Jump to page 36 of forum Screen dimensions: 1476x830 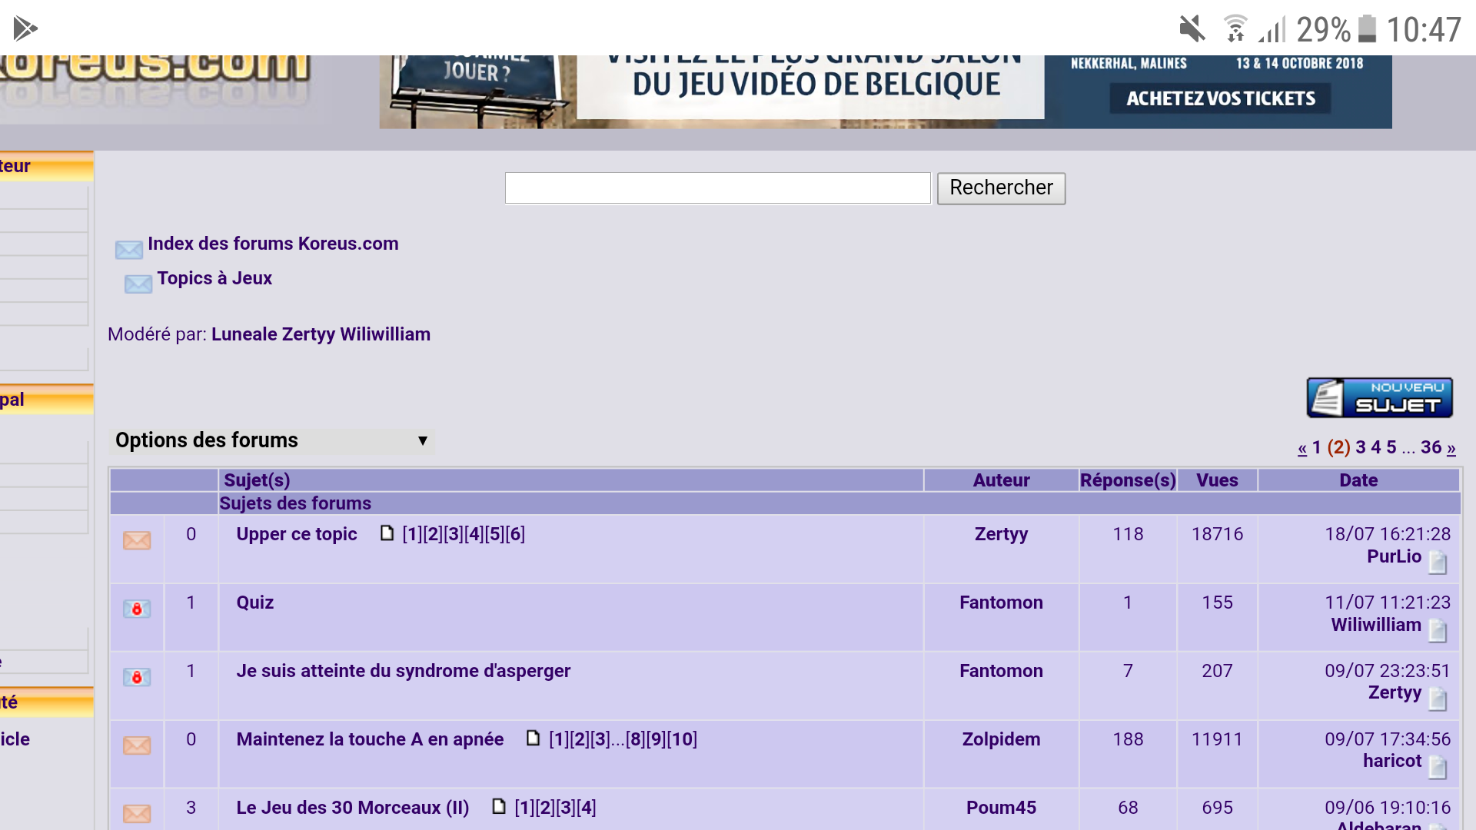click(x=1431, y=447)
